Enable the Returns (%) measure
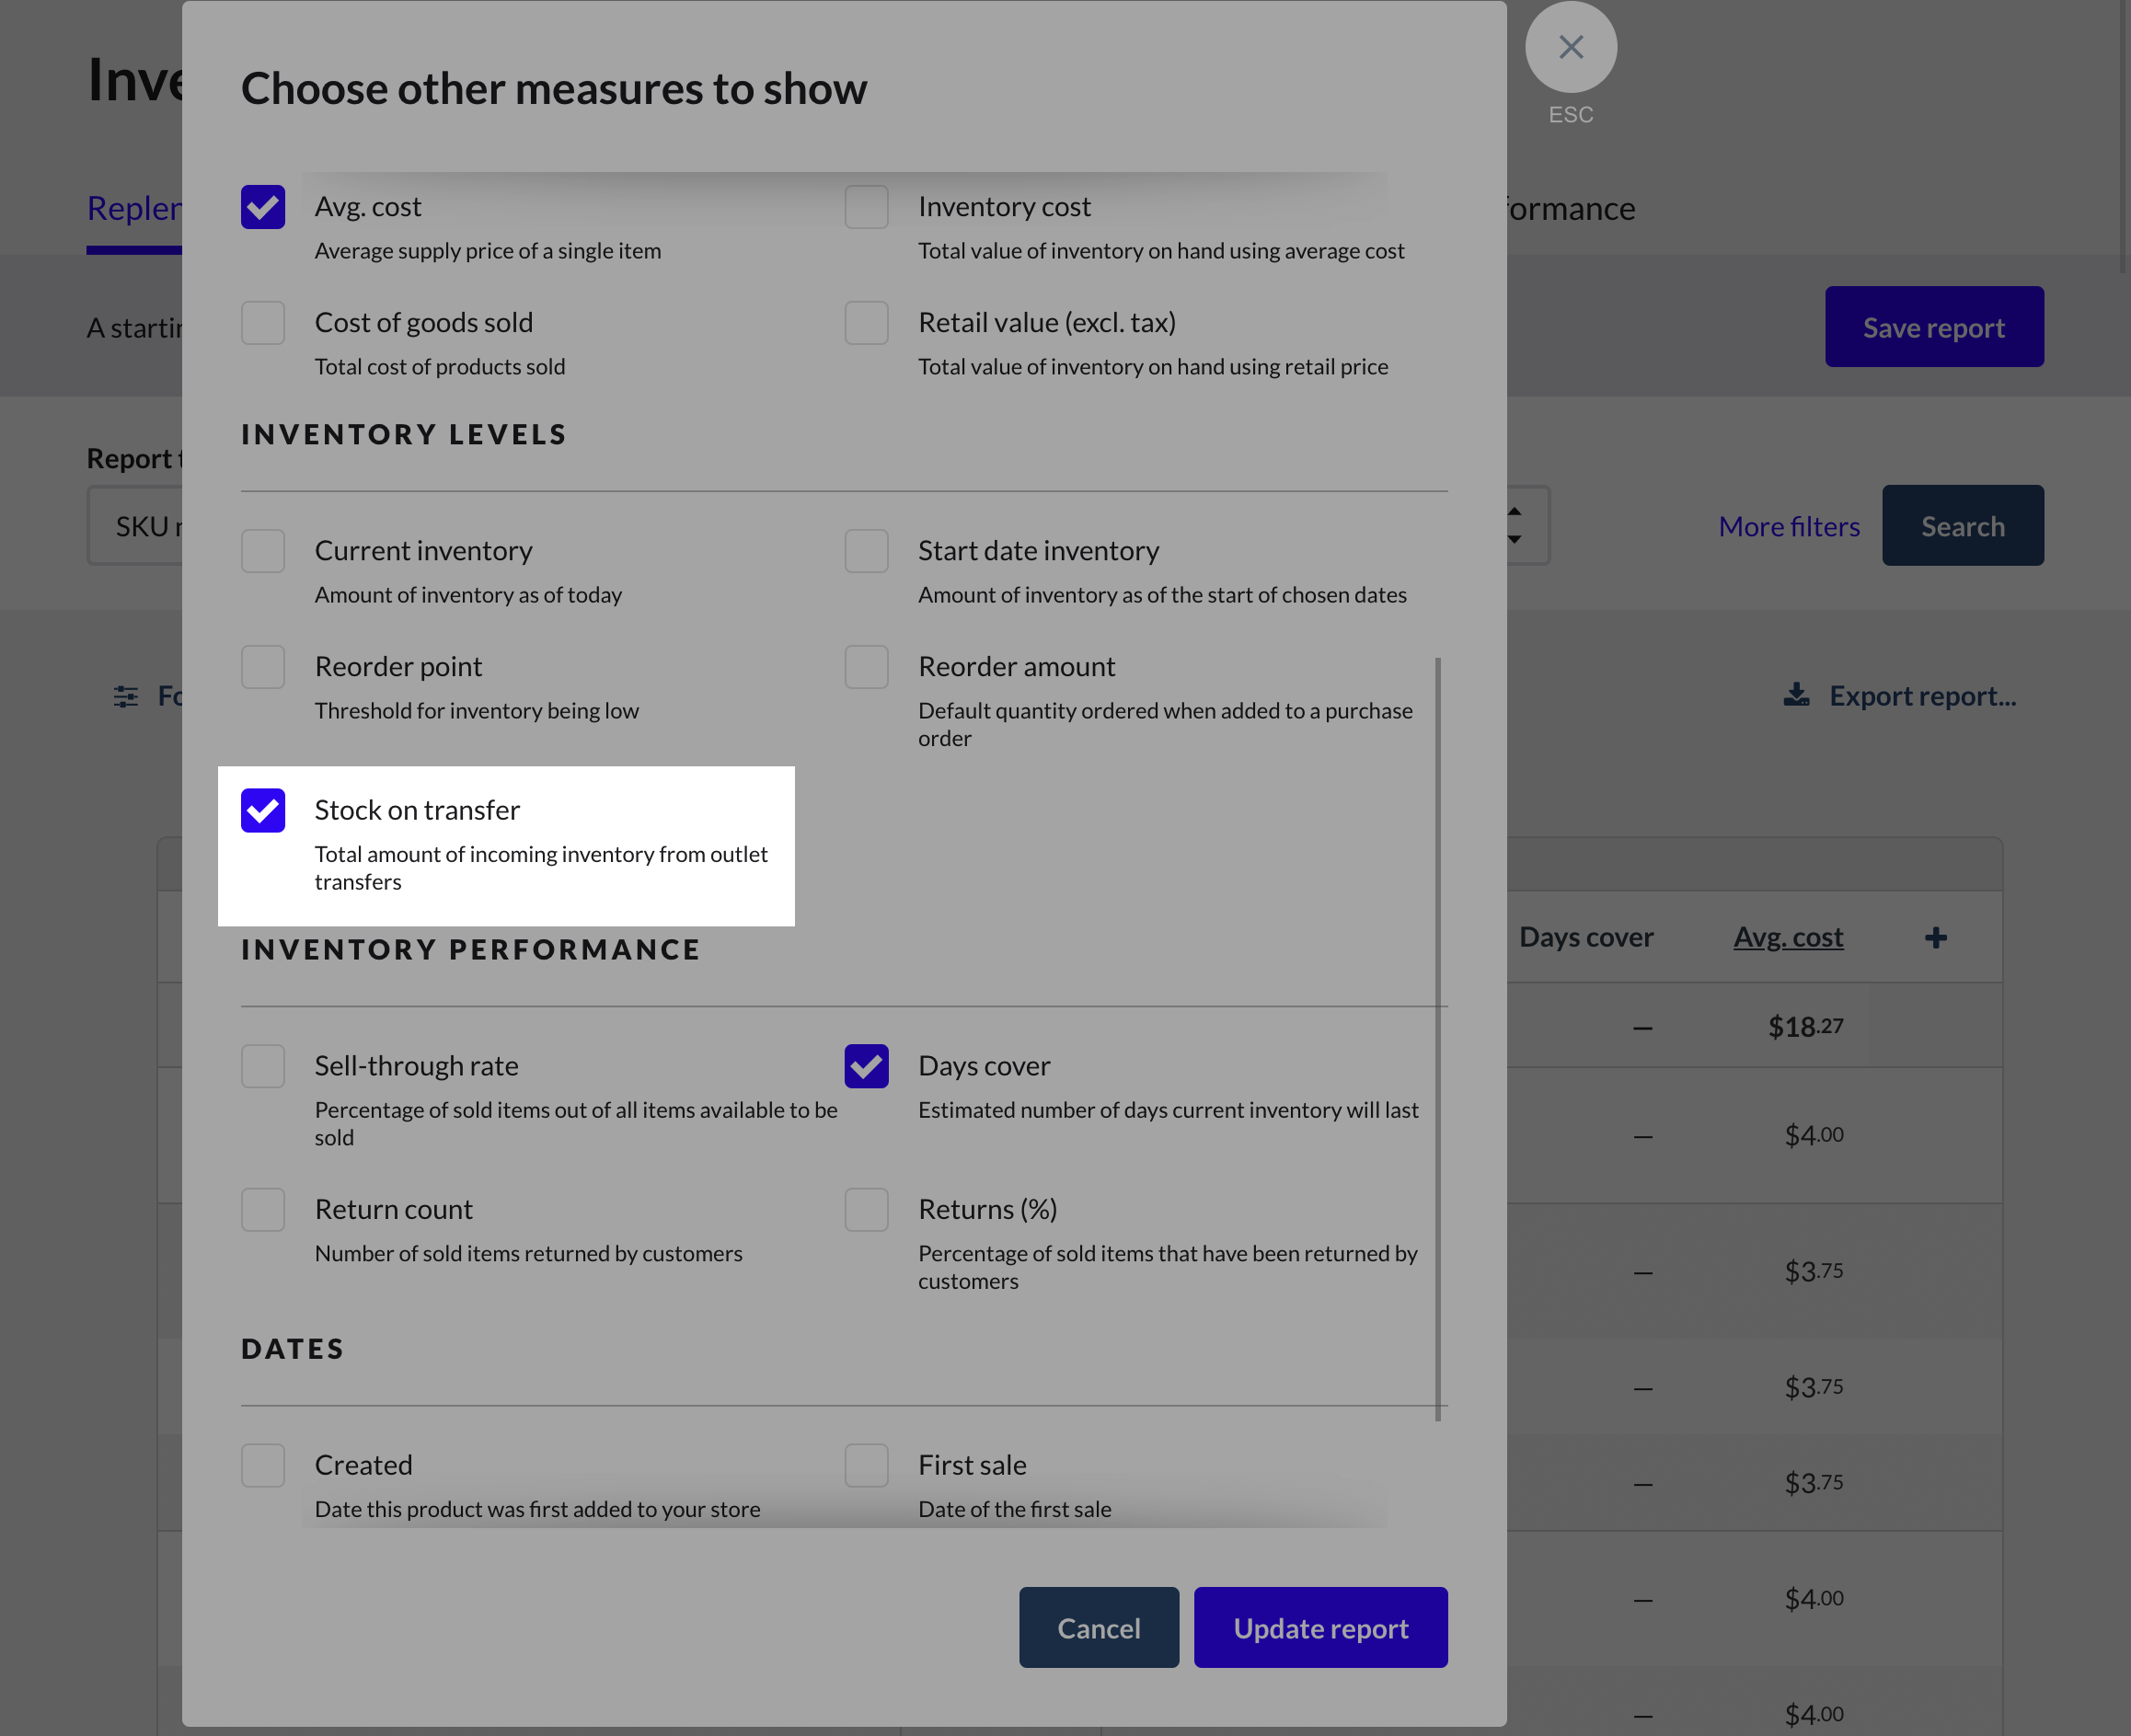2131x1736 pixels. [x=866, y=1210]
